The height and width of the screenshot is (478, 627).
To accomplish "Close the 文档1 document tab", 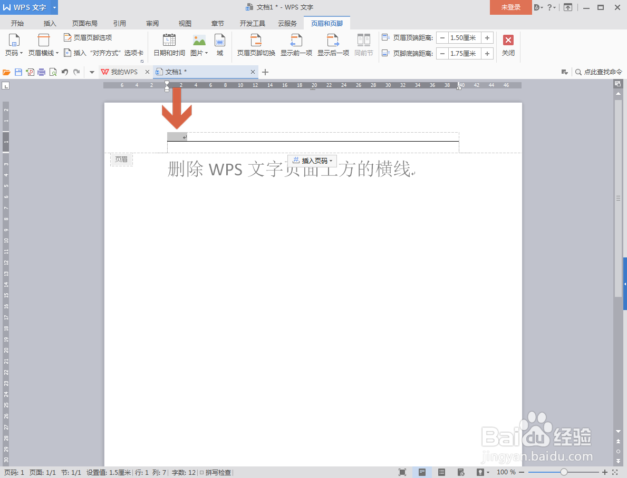I will (253, 72).
